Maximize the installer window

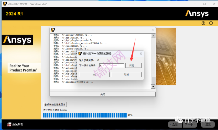[x=204, y=4]
